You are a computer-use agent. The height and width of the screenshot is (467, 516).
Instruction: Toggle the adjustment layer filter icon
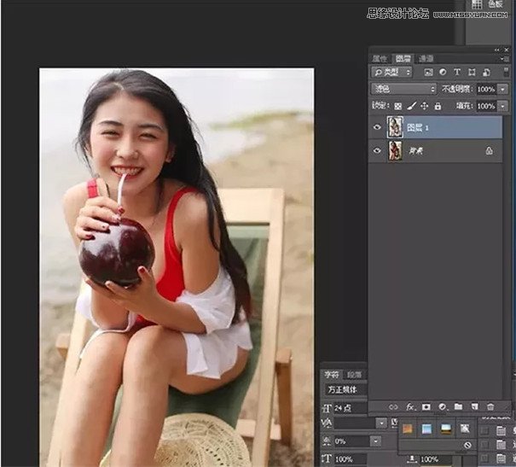click(x=443, y=72)
